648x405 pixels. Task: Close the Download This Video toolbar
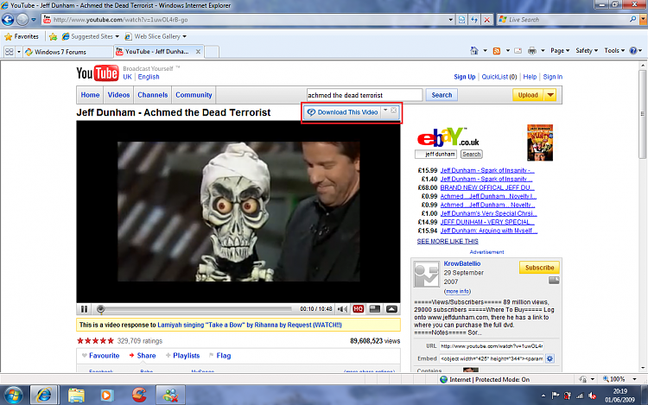click(394, 111)
